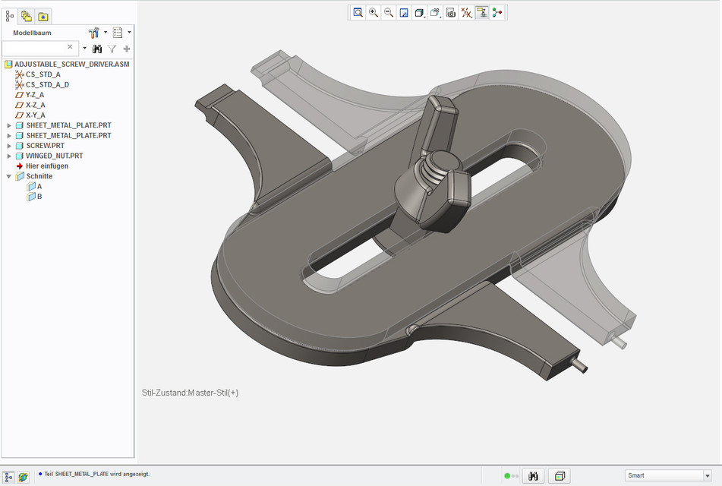The width and height of the screenshot is (722, 486).
Task: Click the binoculars search button in model tree
Action: (97, 48)
